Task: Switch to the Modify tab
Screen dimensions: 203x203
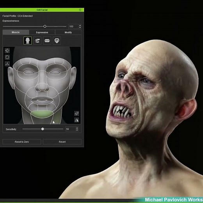Action: 68,32
